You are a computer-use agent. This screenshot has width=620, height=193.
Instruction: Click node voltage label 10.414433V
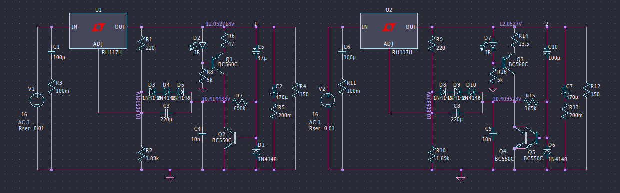[216, 99]
